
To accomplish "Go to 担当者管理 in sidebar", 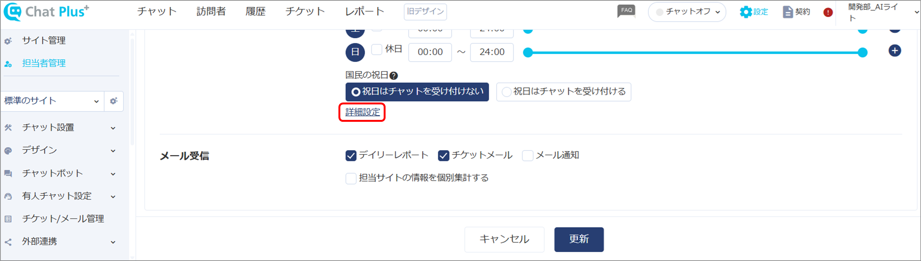I will pos(44,63).
